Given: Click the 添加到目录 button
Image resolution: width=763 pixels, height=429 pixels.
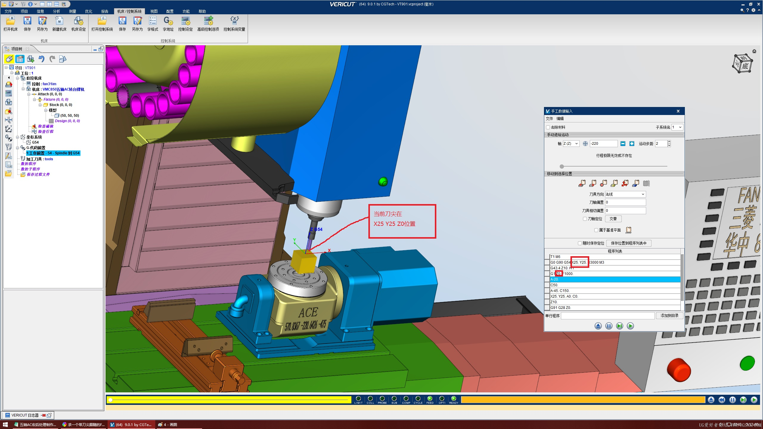Looking at the screenshot, I should [669, 315].
